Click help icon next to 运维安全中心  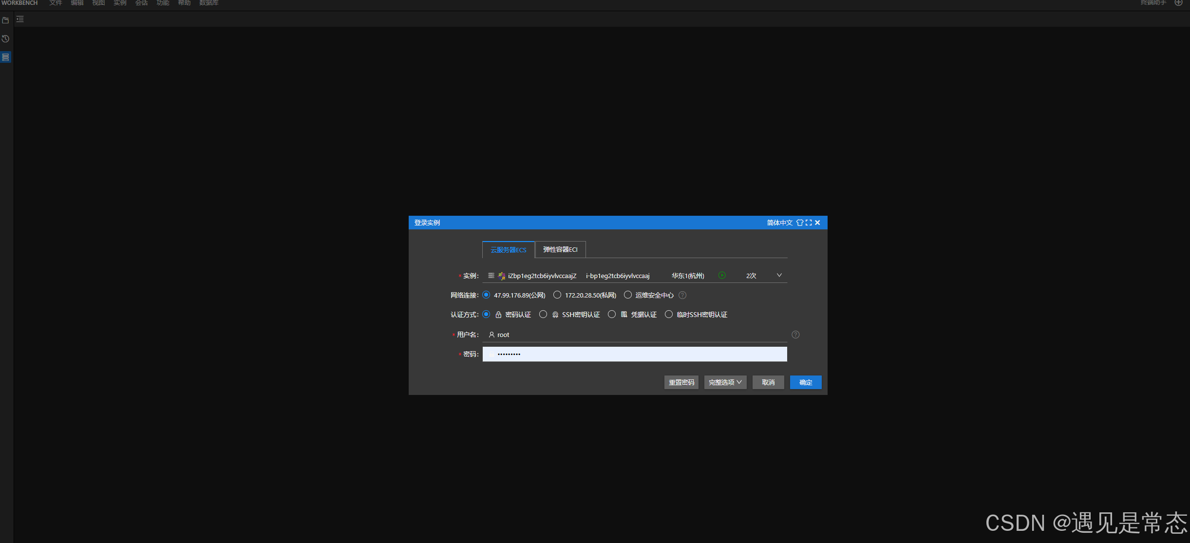[682, 295]
